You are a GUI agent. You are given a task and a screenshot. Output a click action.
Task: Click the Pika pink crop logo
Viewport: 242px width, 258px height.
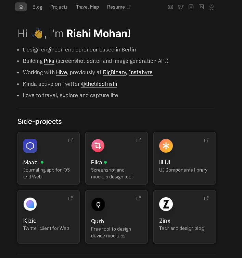(x=98, y=146)
